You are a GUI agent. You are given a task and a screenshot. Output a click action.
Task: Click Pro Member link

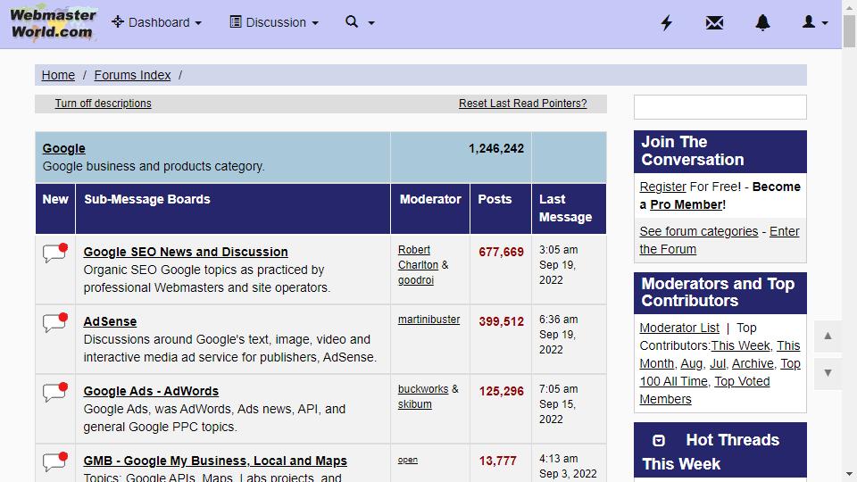[686, 204]
